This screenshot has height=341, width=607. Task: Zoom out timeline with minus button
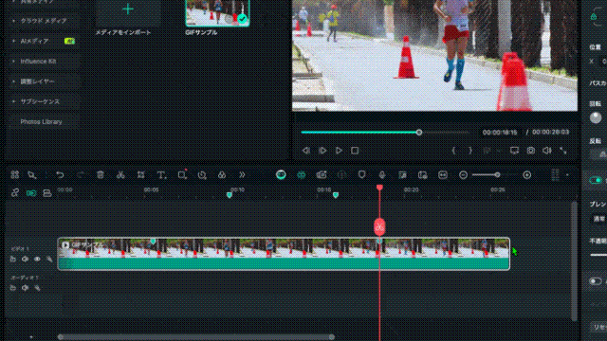click(x=463, y=175)
